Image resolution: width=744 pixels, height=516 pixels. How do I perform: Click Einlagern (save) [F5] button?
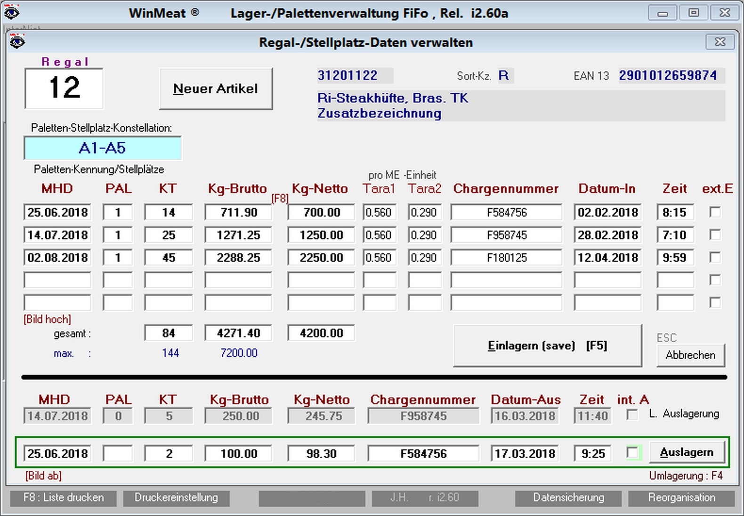547,346
